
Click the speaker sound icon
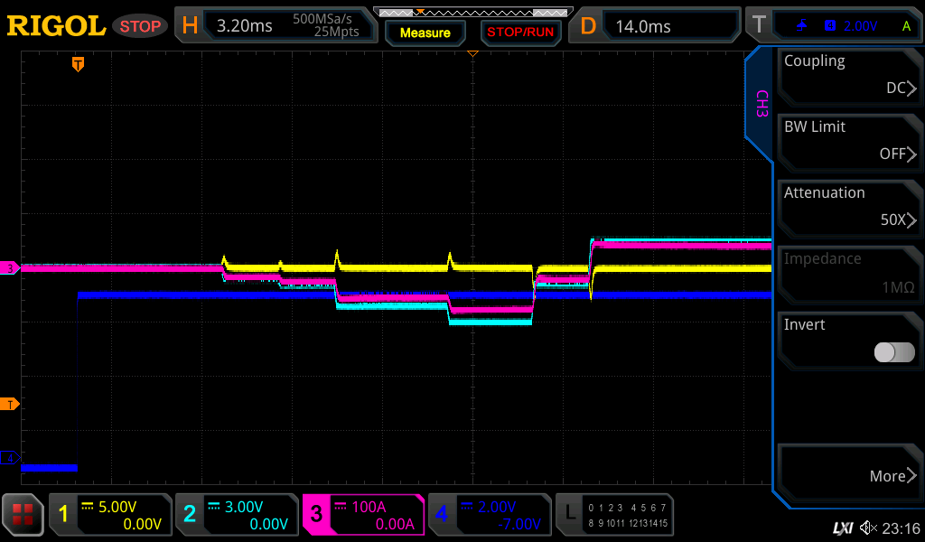click(x=868, y=528)
